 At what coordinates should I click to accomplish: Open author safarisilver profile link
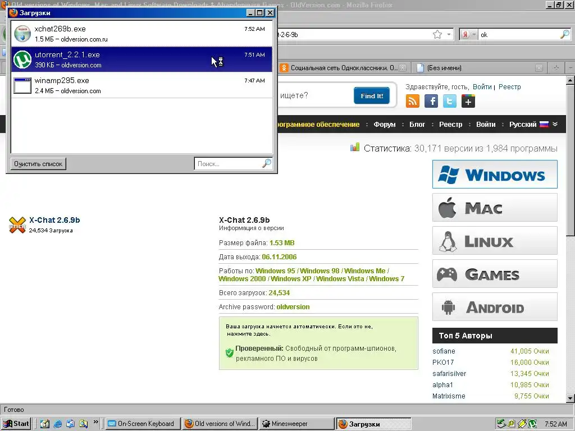[x=449, y=373]
